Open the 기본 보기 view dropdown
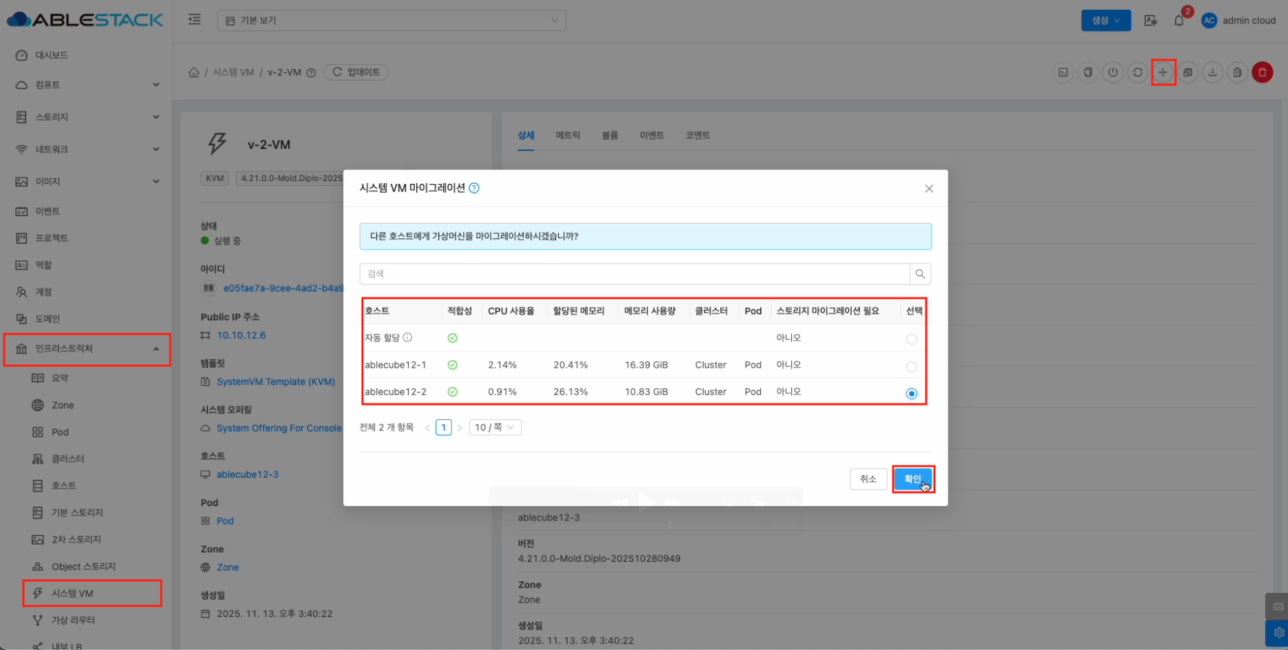 [391, 21]
